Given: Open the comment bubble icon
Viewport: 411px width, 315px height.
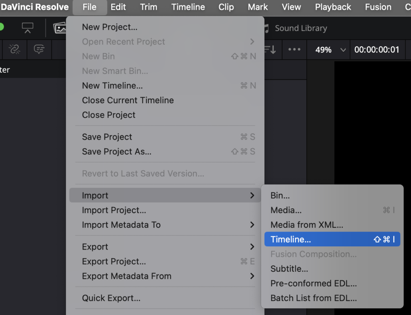Looking at the screenshot, I should click(x=39, y=49).
